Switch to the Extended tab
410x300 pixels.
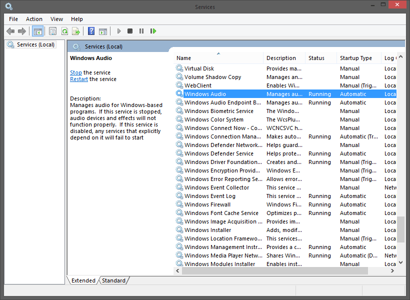coord(83,280)
